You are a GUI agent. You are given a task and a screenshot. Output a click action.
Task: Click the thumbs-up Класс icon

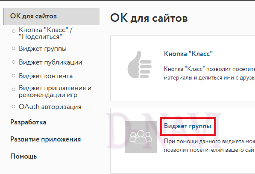pos(140,65)
